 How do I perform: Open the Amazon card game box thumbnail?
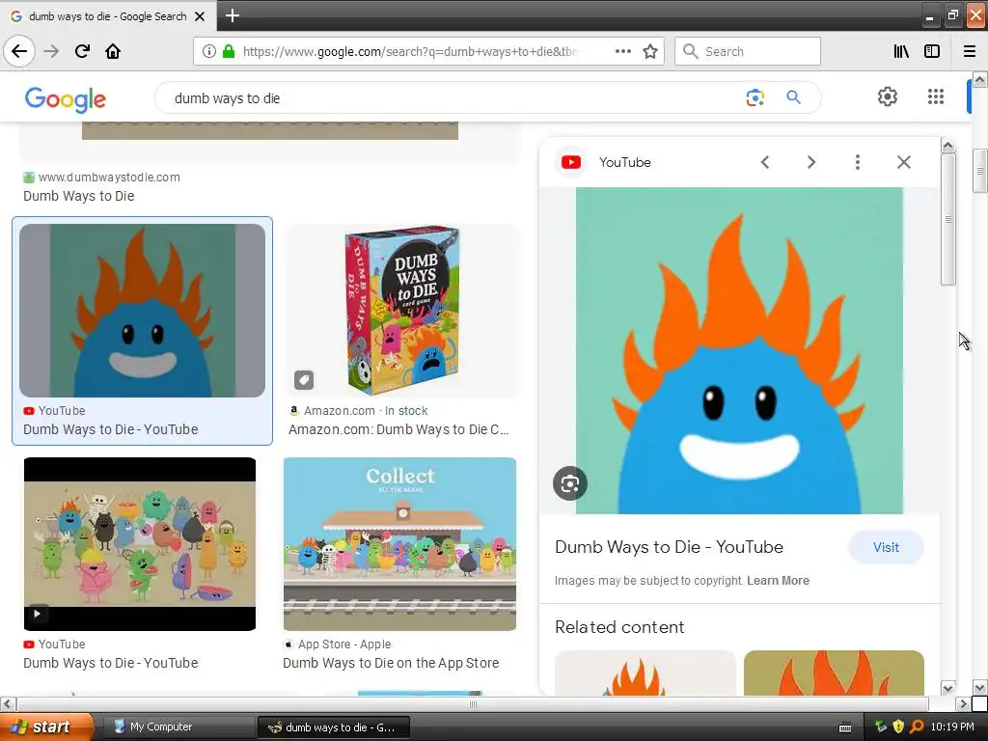[402, 311]
